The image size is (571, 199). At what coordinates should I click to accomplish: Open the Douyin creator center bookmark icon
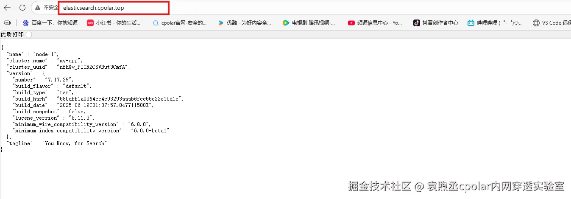click(416, 23)
